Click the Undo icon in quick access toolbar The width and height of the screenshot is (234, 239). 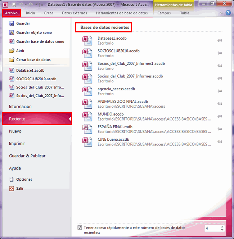coord(21,5)
